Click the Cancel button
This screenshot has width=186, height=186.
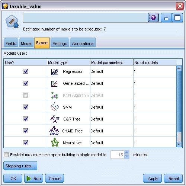point(55,178)
